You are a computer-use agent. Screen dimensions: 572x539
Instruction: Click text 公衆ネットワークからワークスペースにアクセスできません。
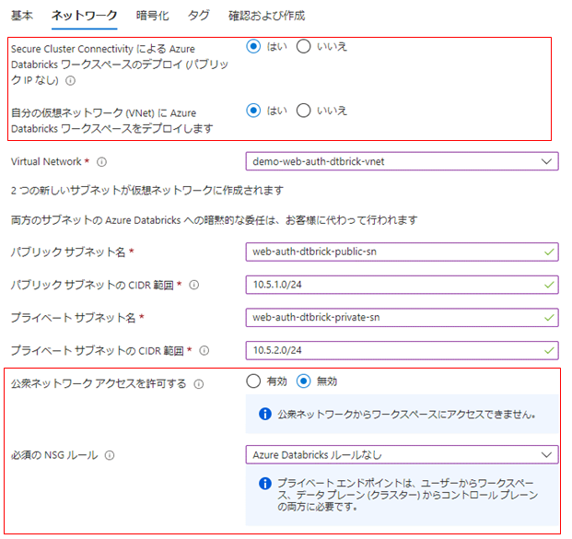[x=406, y=415]
